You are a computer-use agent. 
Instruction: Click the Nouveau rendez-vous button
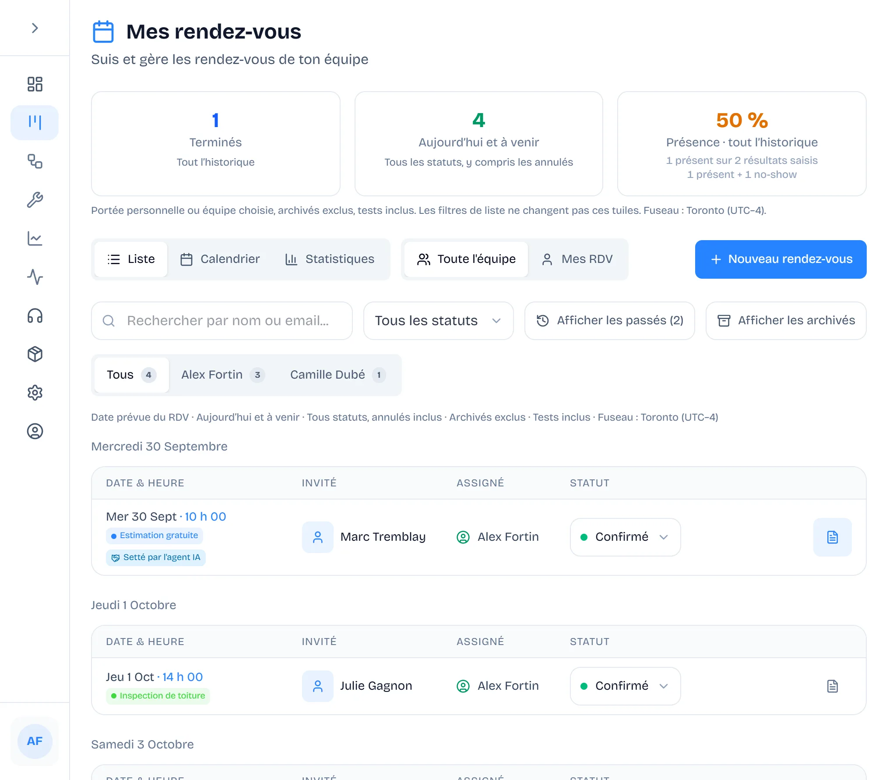pyautogui.click(x=781, y=259)
